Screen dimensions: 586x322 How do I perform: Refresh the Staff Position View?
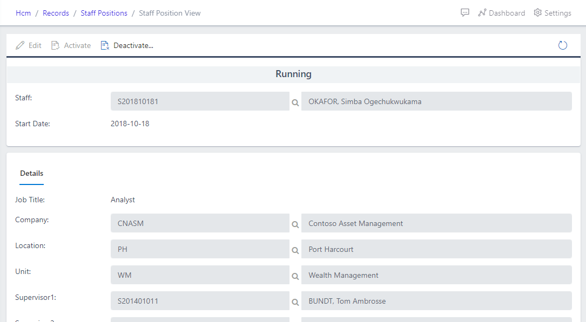(562, 45)
